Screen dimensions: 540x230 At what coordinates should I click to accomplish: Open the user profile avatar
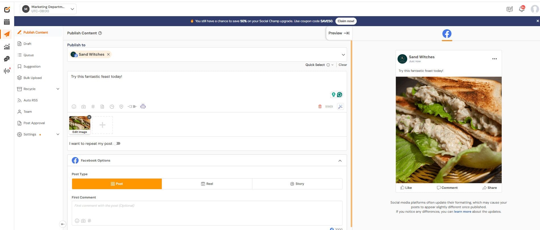(x=535, y=9)
